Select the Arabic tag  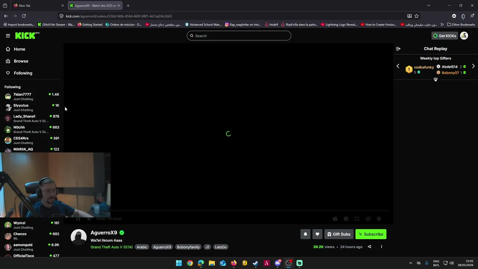pyautogui.click(x=142, y=247)
